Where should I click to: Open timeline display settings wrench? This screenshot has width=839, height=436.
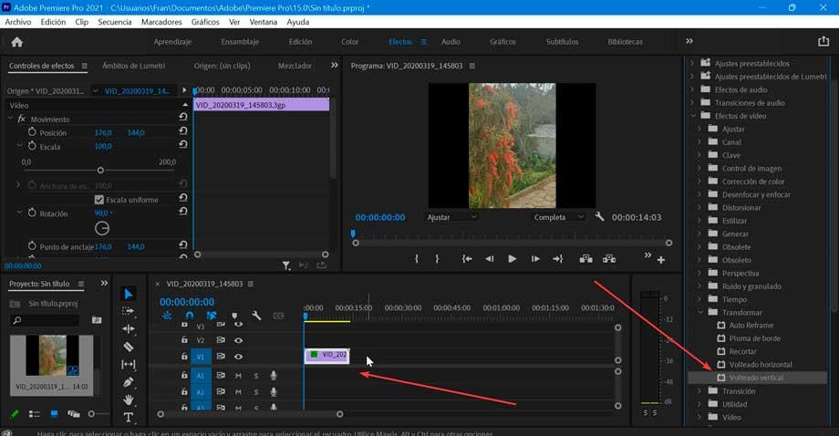point(256,316)
